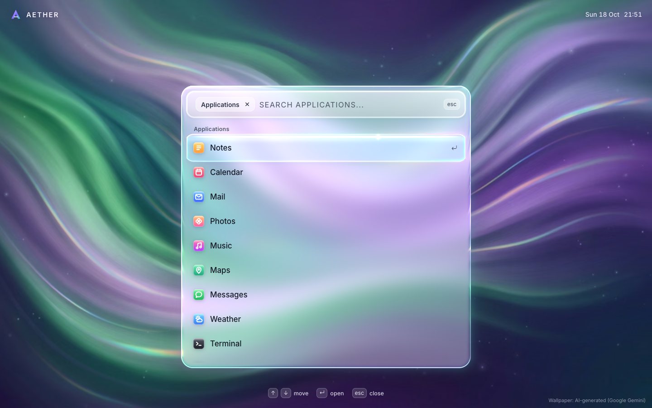Click the esc button in search bar
Image resolution: width=652 pixels, height=408 pixels.
pos(452,104)
